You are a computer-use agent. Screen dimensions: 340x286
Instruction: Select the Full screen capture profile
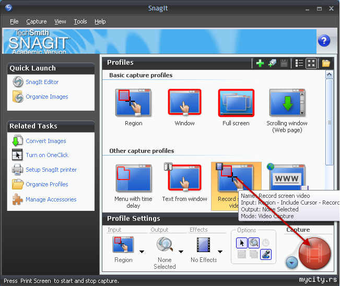tap(236, 108)
